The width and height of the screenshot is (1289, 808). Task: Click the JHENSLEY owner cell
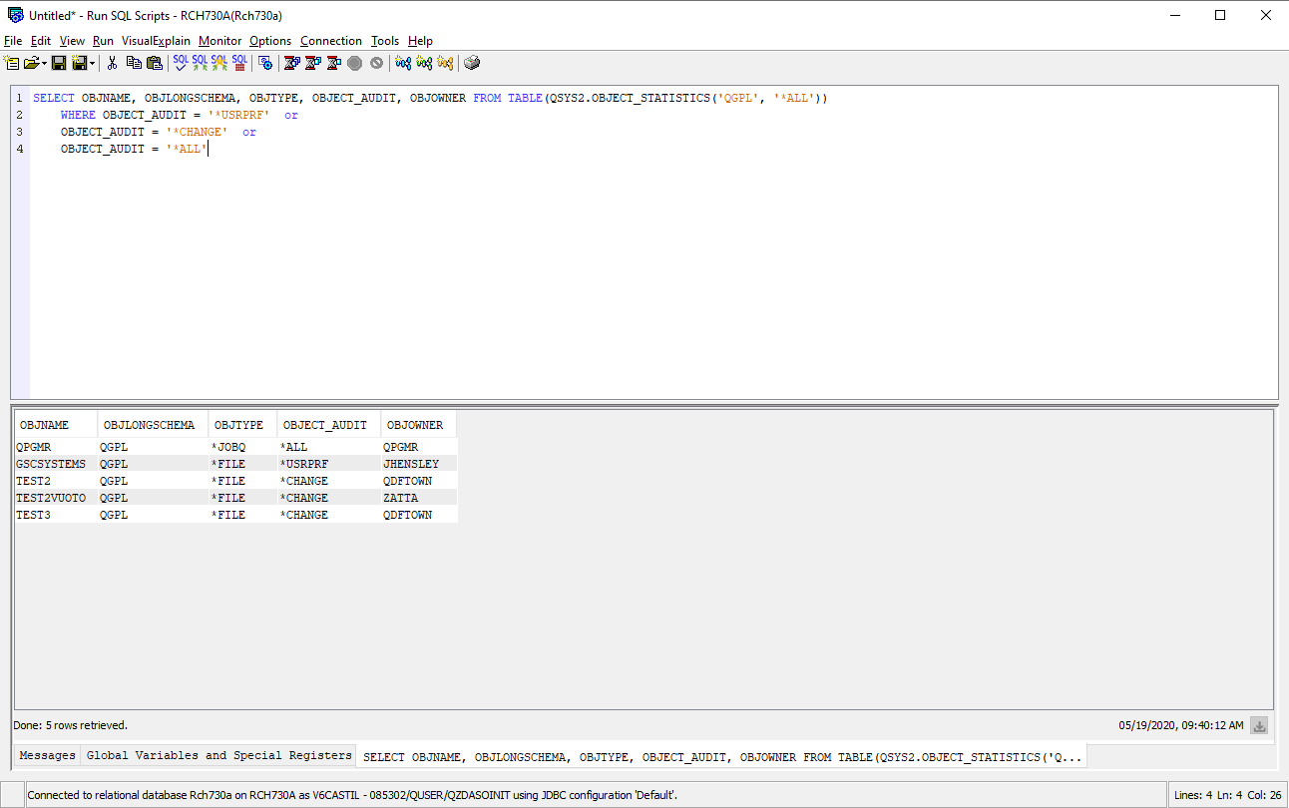click(x=418, y=464)
